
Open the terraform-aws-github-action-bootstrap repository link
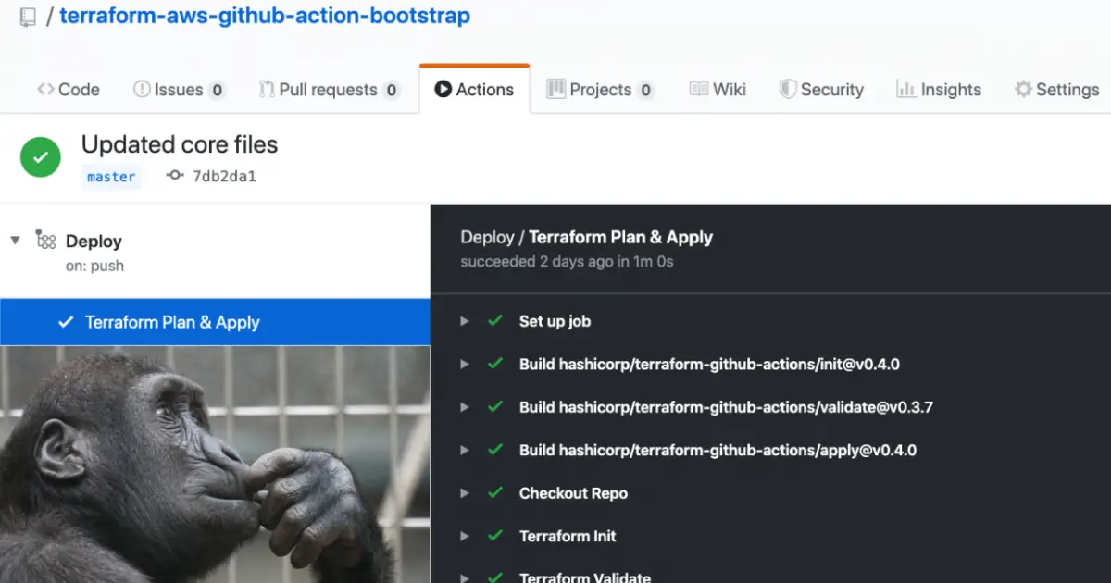pyautogui.click(x=265, y=16)
